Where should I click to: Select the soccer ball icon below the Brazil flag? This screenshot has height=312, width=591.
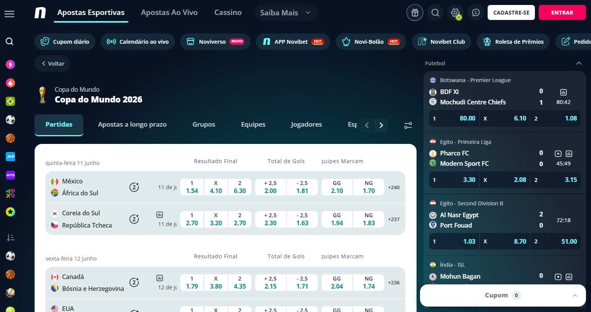(10, 120)
